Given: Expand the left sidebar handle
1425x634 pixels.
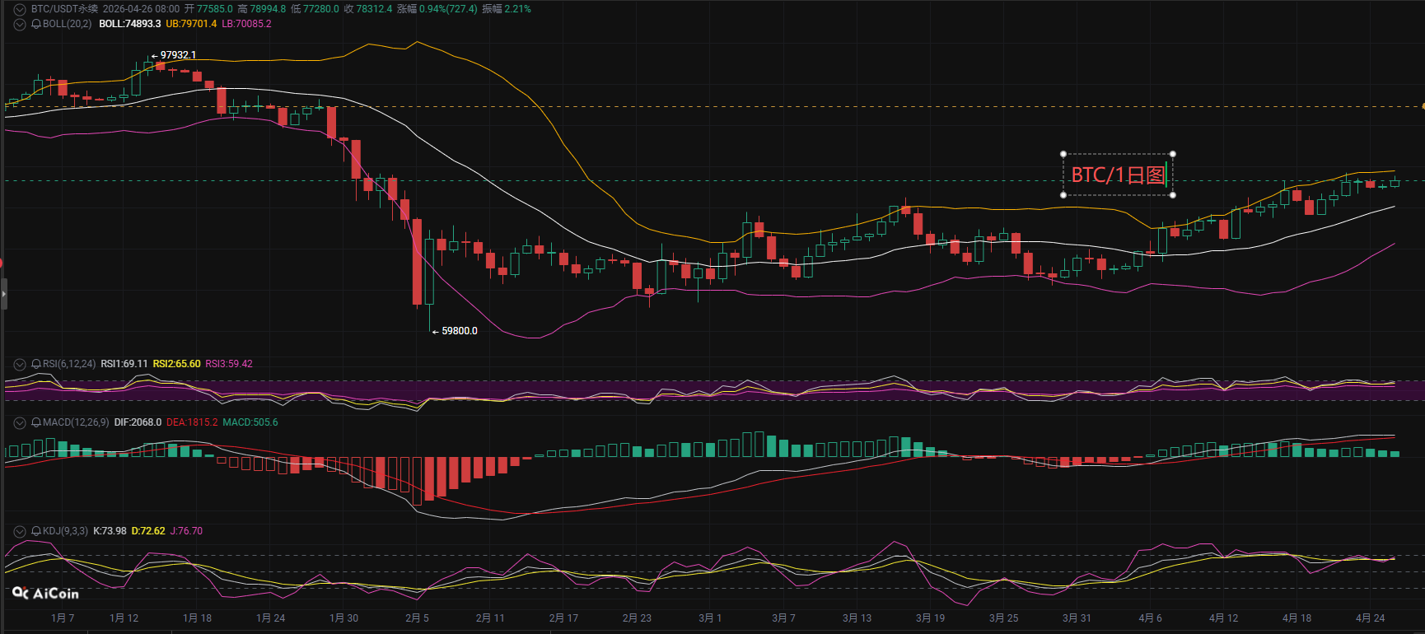Looking at the screenshot, I should 3,293.
